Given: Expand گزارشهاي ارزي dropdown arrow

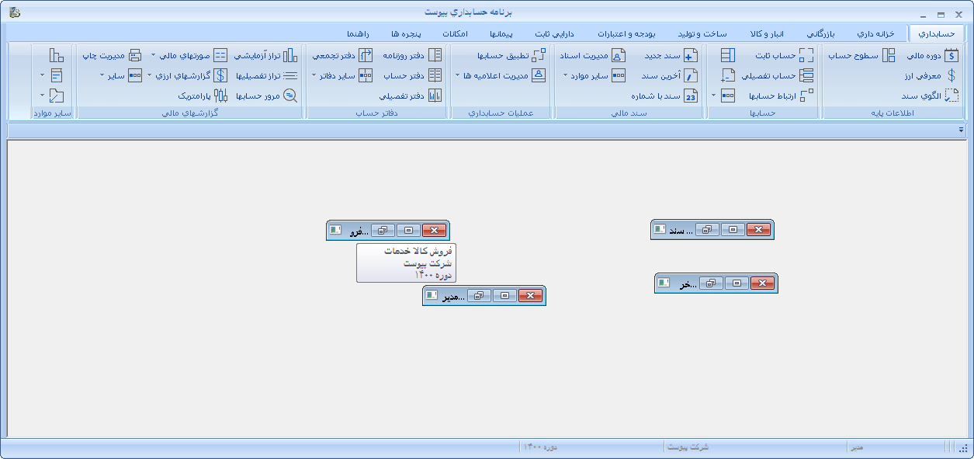Looking at the screenshot, I should pos(150,75).
